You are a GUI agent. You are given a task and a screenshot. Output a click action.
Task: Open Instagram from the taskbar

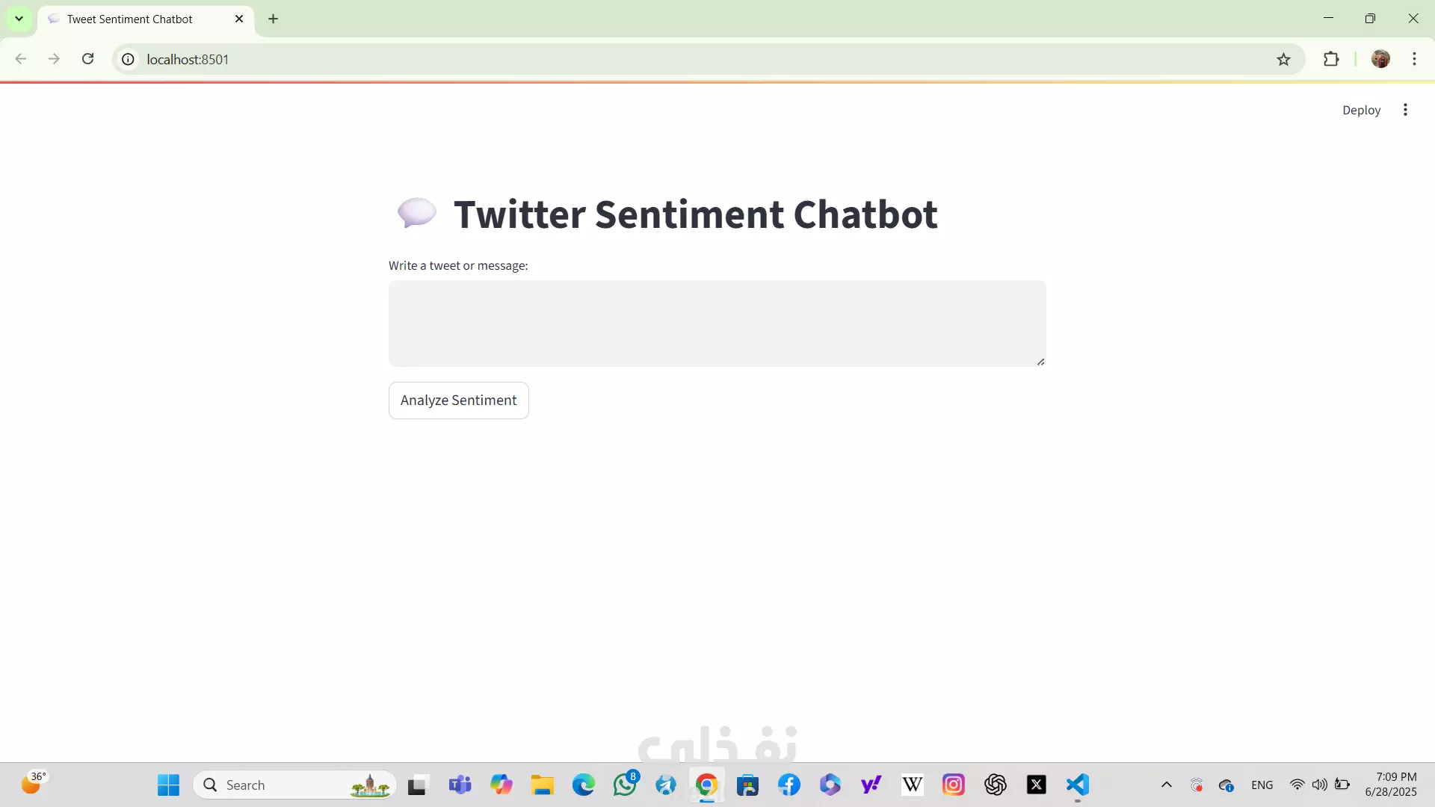tap(954, 785)
